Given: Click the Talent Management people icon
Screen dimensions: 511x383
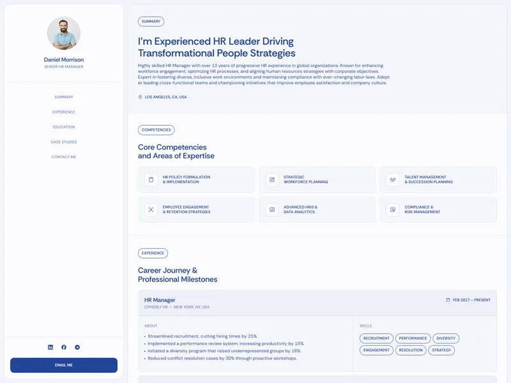Looking at the screenshot, I should (x=393, y=179).
